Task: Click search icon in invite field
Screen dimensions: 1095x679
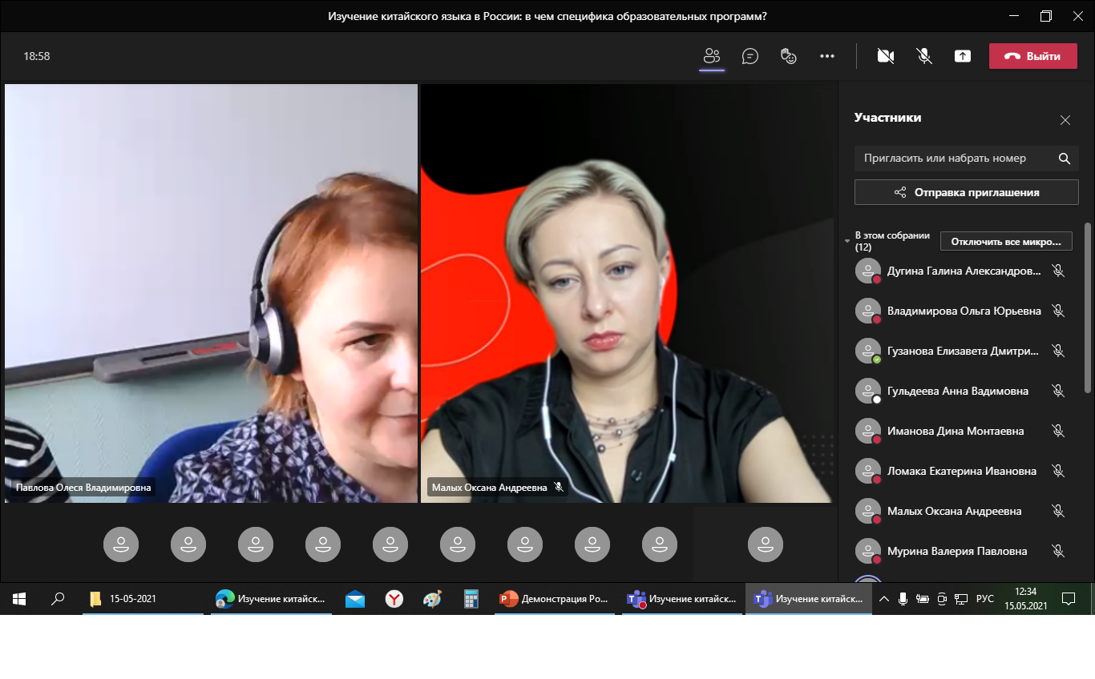Action: pyautogui.click(x=1064, y=159)
